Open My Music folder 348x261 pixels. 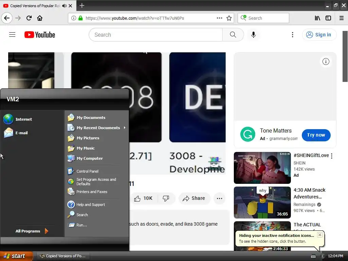click(x=81, y=148)
